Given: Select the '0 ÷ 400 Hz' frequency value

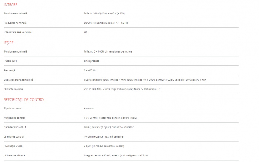Looking at the screenshot, I should coord(90,70).
